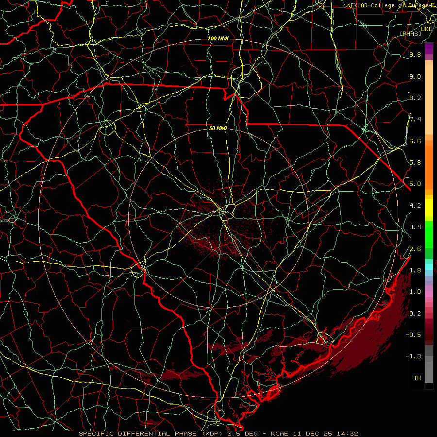Click the 11 DEC 25 date in caption
This screenshot has height=437, width=437.
(x=313, y=434)
